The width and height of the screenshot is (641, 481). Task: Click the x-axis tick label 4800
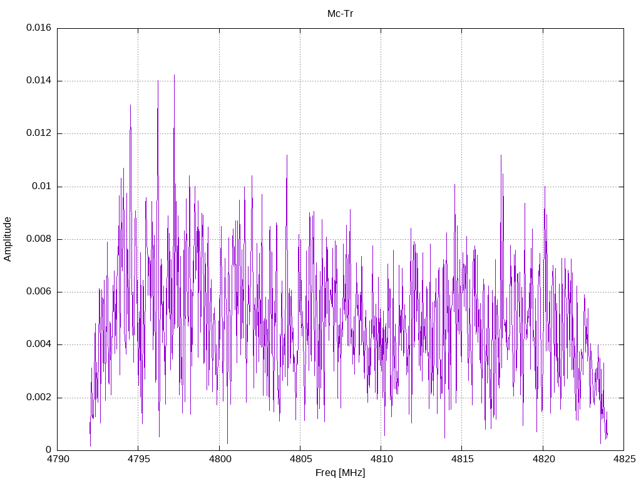220,459
